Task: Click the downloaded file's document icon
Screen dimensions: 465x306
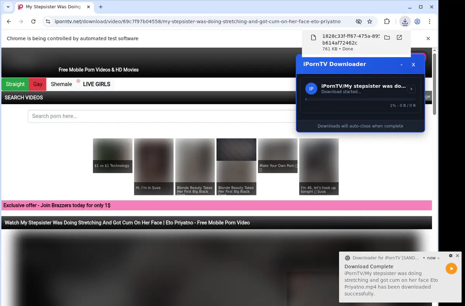Action: click(314, 38)
